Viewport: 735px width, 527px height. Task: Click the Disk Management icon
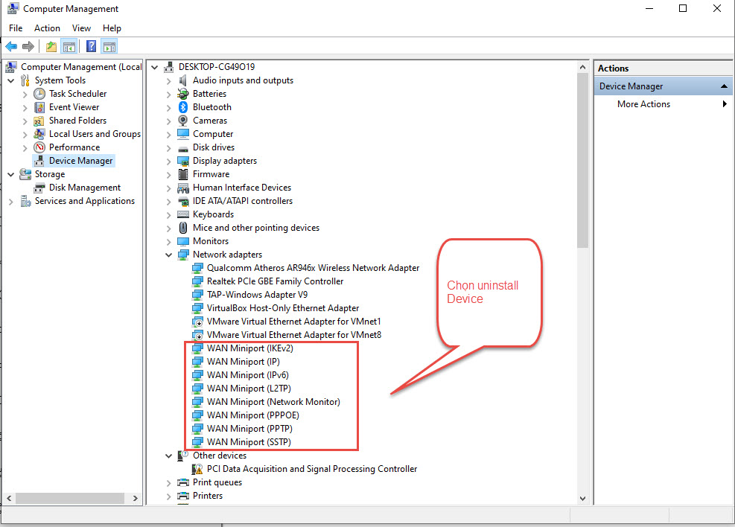pos(39,188)
